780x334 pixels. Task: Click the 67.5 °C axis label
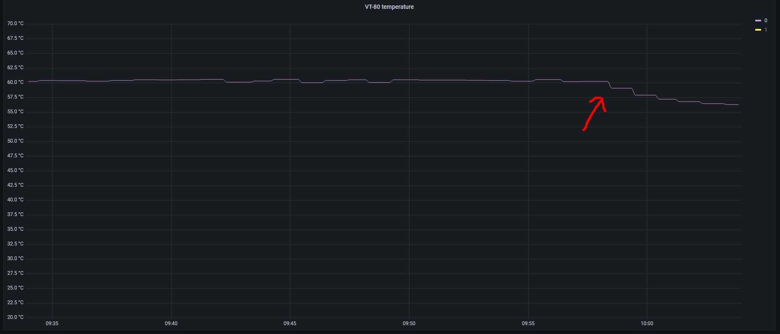[16, 38]
